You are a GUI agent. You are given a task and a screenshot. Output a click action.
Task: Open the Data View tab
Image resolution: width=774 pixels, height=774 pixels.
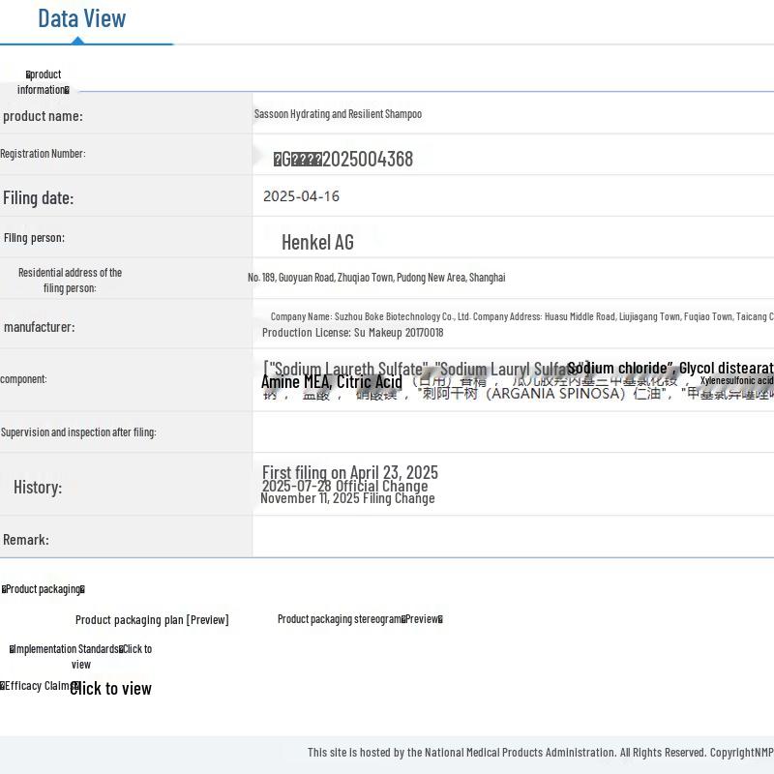pyautogui.click(x=82, y=18)
